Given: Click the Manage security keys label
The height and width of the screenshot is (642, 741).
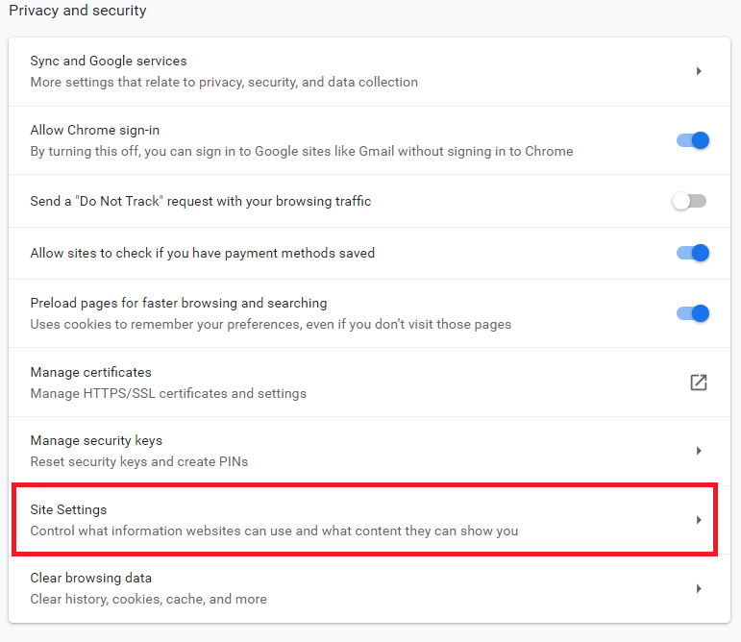Looking at the screenshot, I should 96,440.
